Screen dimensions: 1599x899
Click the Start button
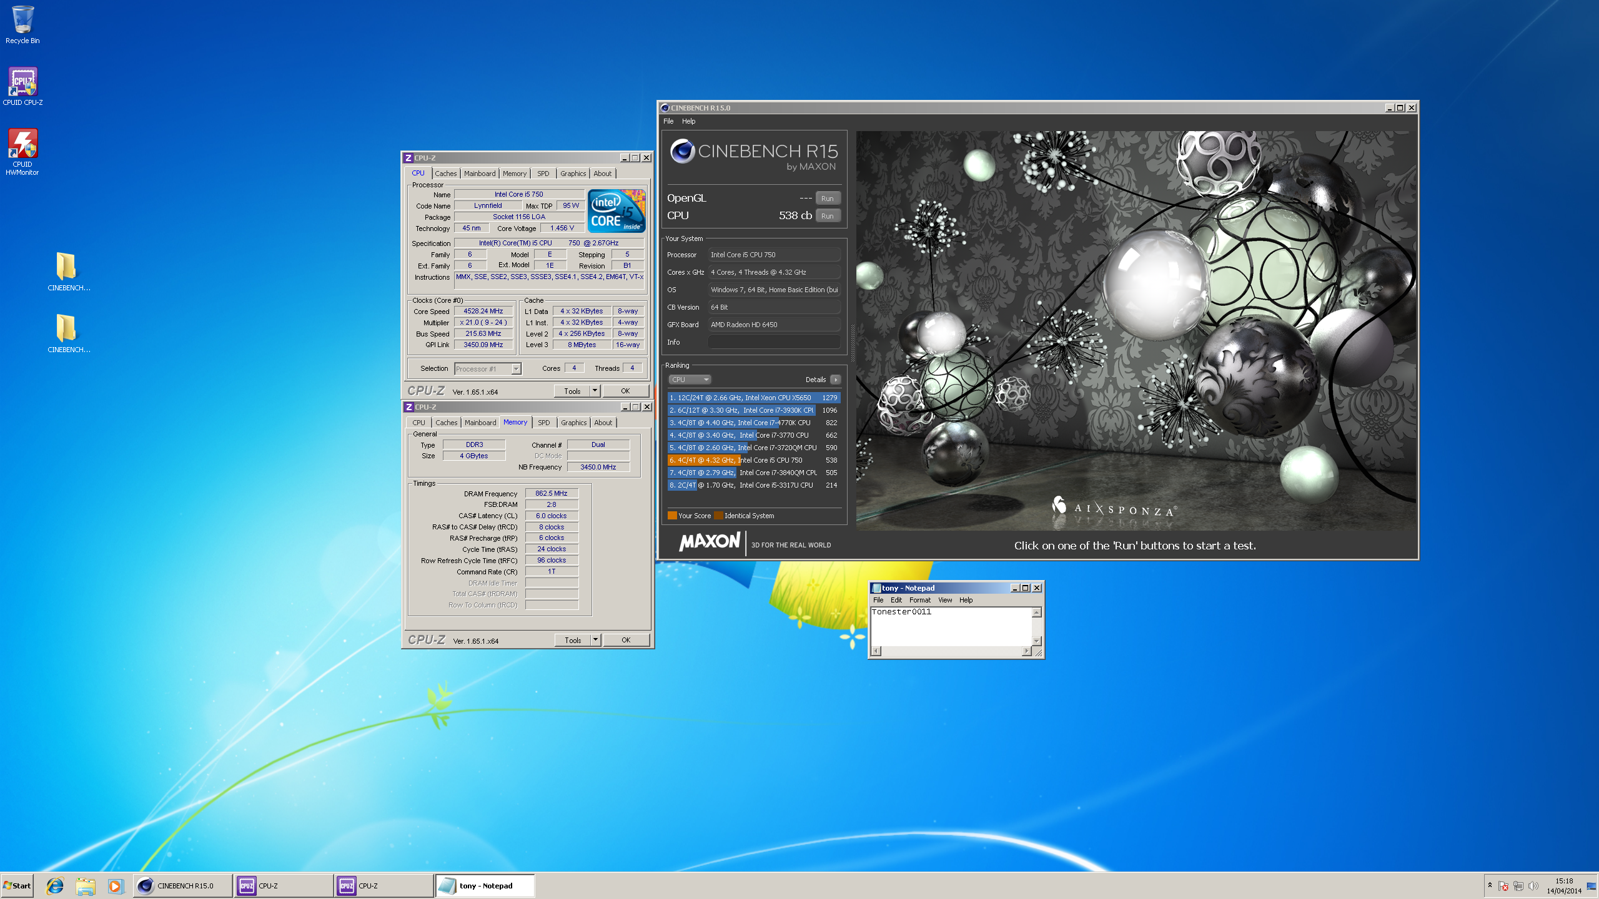click(x=17, y=885)
